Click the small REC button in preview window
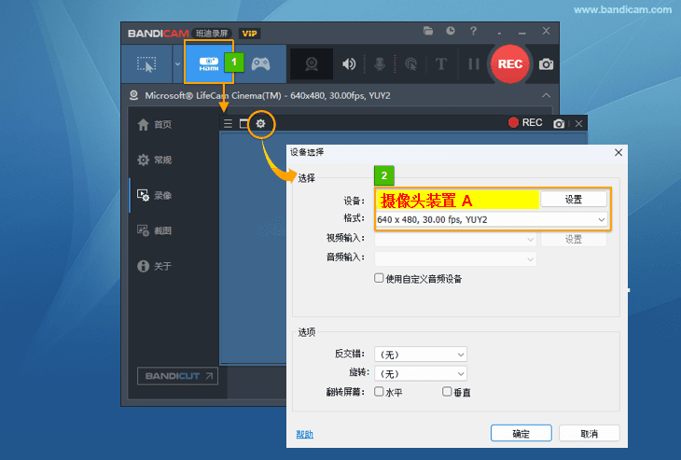Screen dimensions: 681x460 click(x=525, y=123)
